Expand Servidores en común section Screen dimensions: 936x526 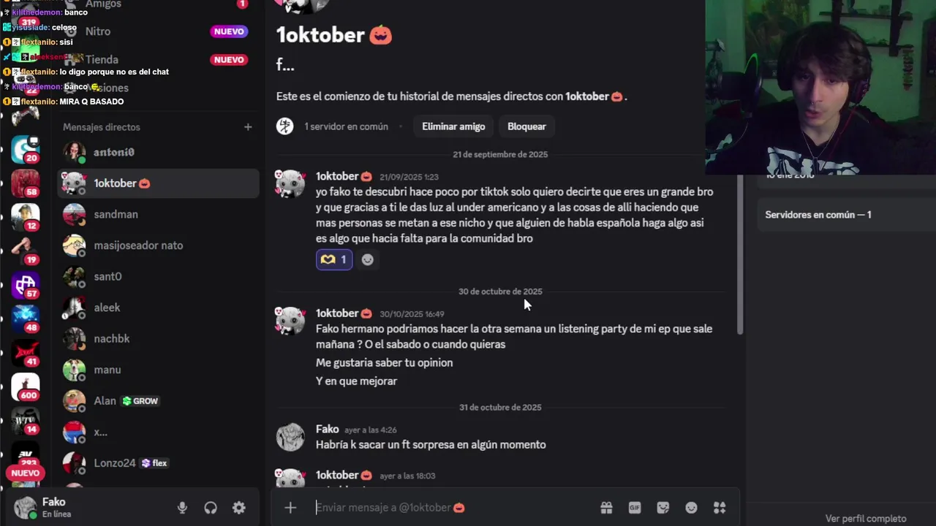pyautogui.click(x=818, y=215)
